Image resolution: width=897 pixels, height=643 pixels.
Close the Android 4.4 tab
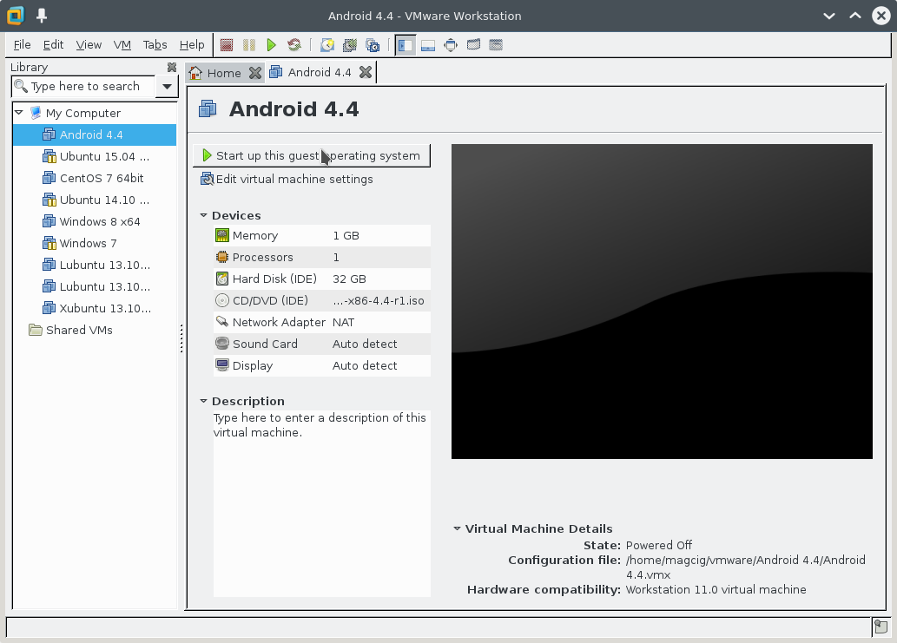click(366, 72)
